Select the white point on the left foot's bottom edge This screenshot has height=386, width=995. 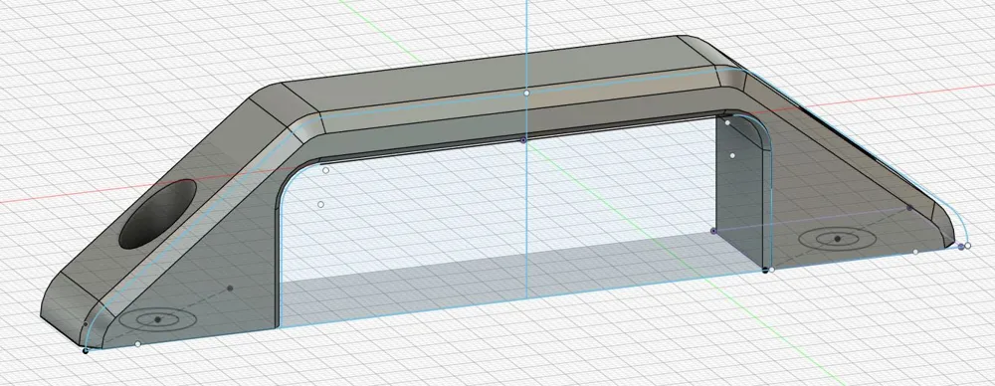(137, 344)
